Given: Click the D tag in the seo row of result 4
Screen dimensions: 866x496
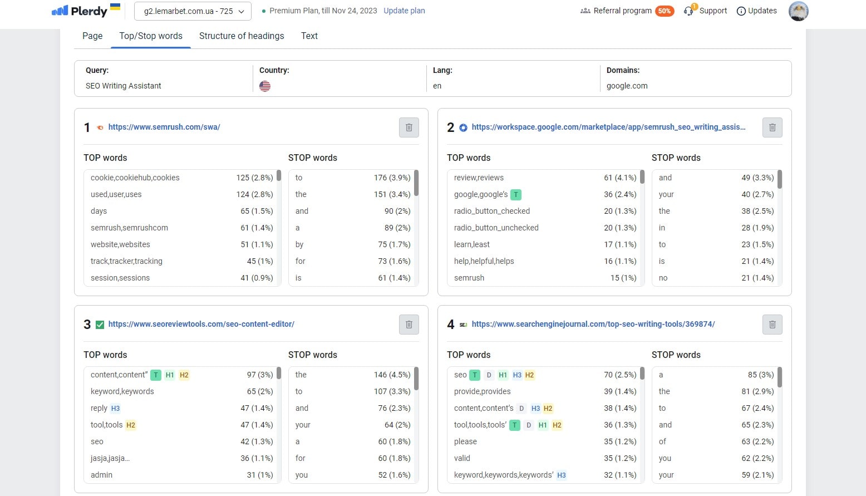Looking at the screenshot, I should coord(489,375).
